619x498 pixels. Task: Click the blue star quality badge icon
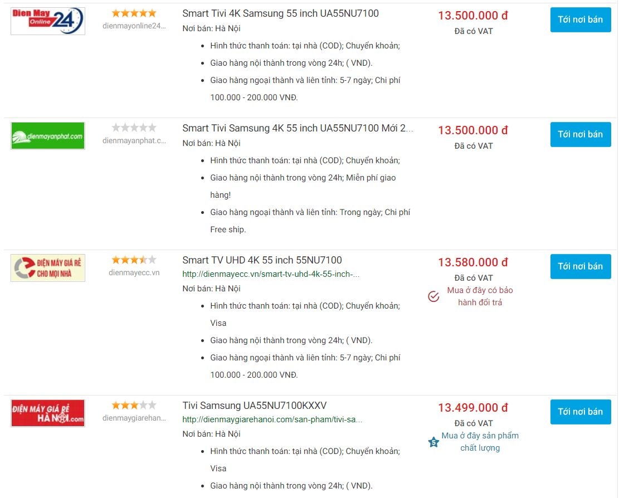click(x=433, y=442)
